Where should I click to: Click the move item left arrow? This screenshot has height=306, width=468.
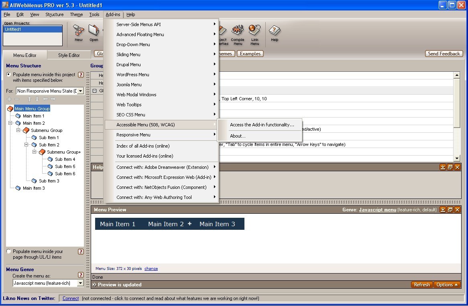(x=45, y=99)
